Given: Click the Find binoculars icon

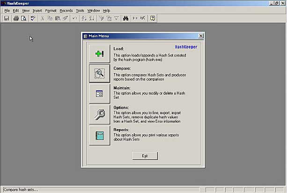Looking at the screenshot, I should click(126, 18).
